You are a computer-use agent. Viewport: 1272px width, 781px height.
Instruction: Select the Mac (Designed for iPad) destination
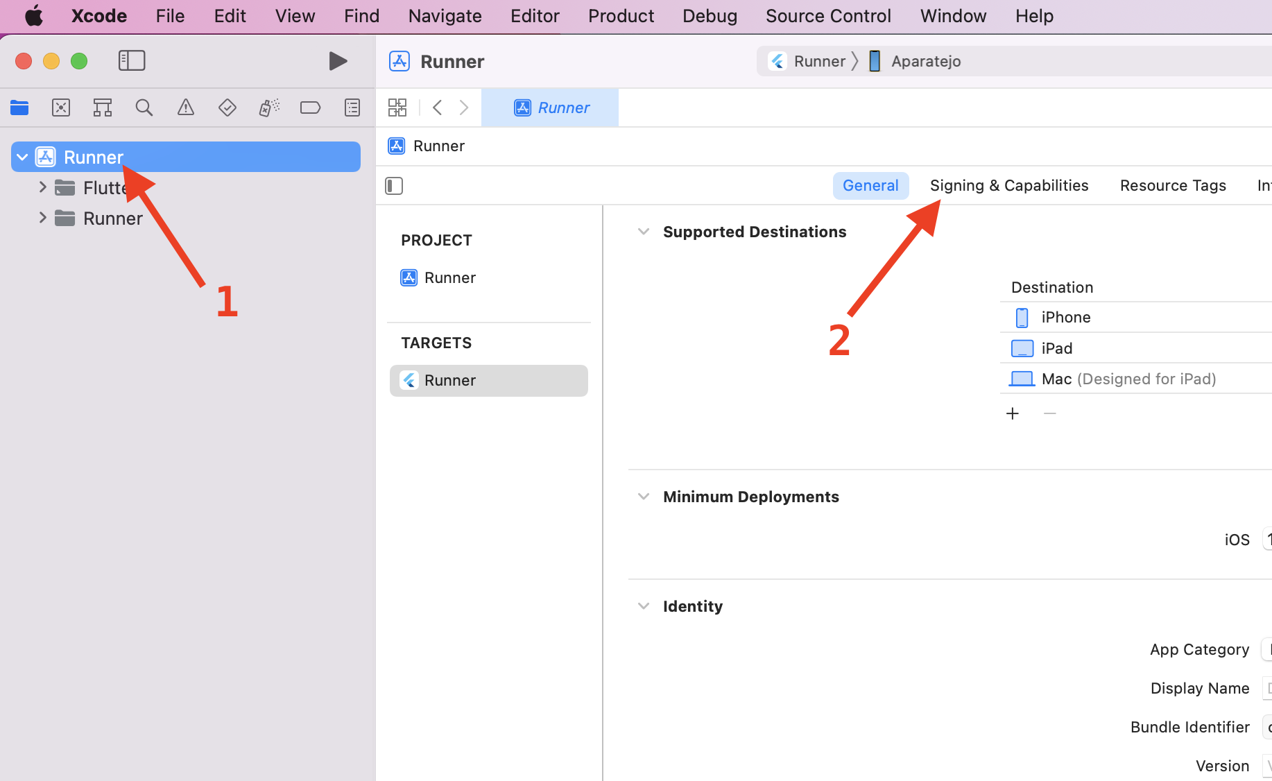click(x=1136, y=379)
